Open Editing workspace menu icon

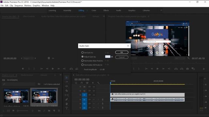87,10
